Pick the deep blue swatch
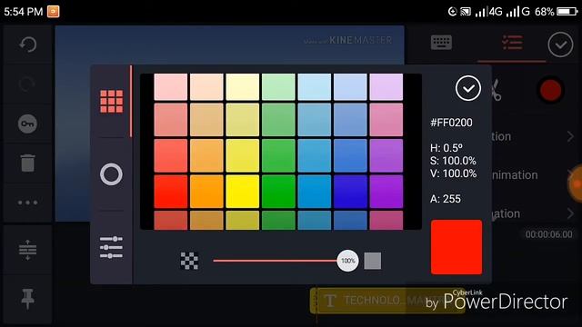Image resolution: width=582 pixels, height=327 pixels. click(x=350, y=192)
